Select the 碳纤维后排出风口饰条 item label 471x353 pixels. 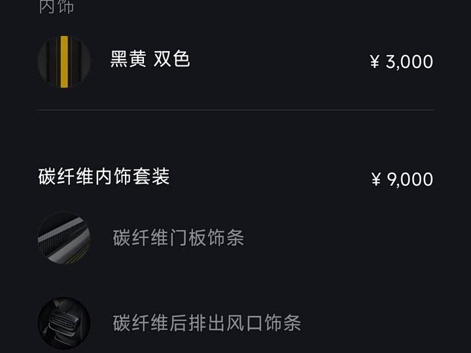point(207,323)
